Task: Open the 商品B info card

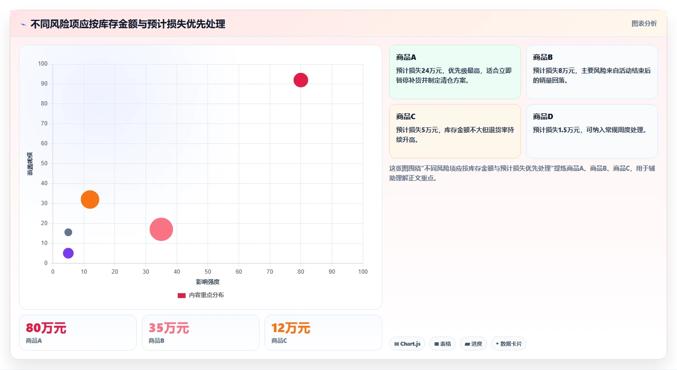Action: point(592,72)
